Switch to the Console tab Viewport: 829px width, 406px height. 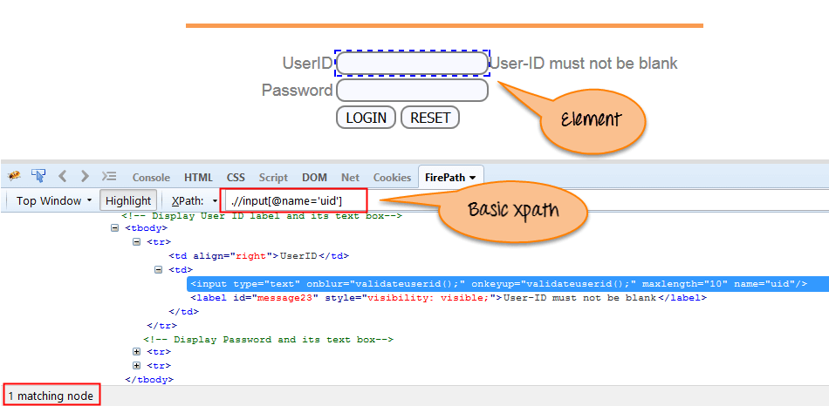pyautogui.click(x=151, y=177)
